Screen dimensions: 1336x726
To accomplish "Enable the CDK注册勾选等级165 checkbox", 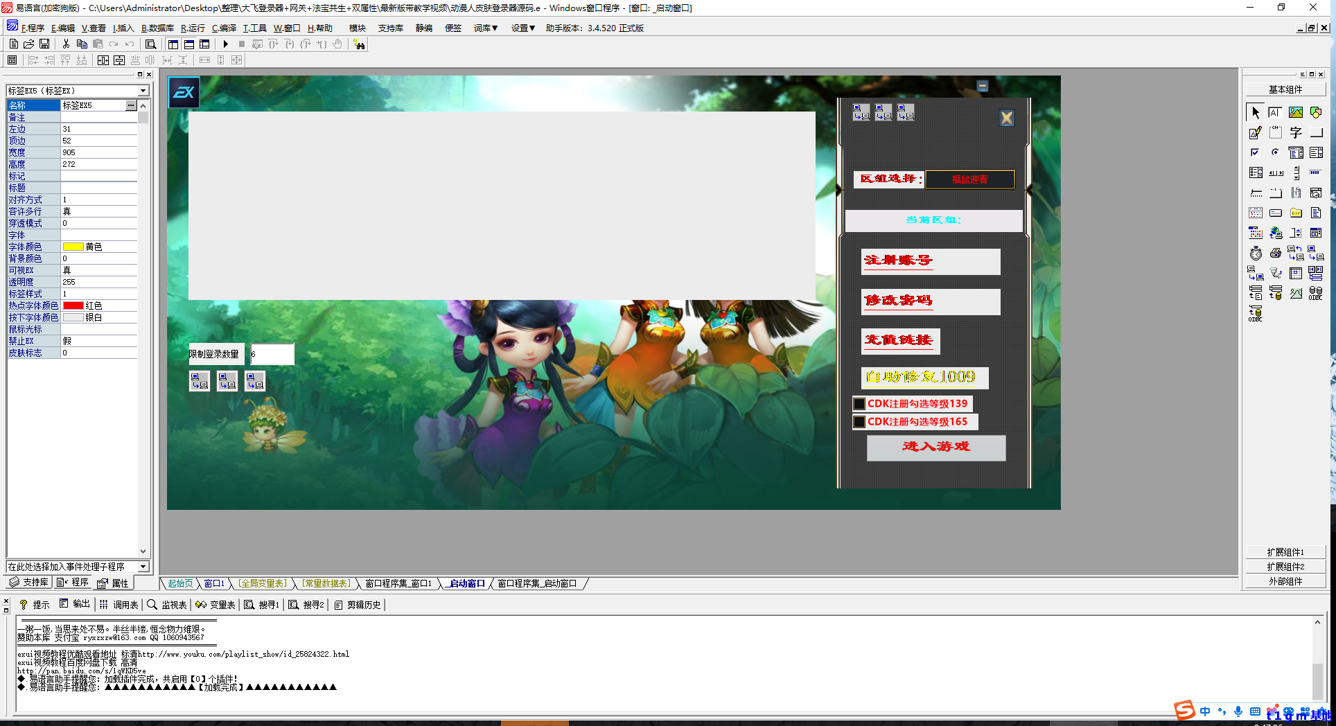I will pos(859,421).
